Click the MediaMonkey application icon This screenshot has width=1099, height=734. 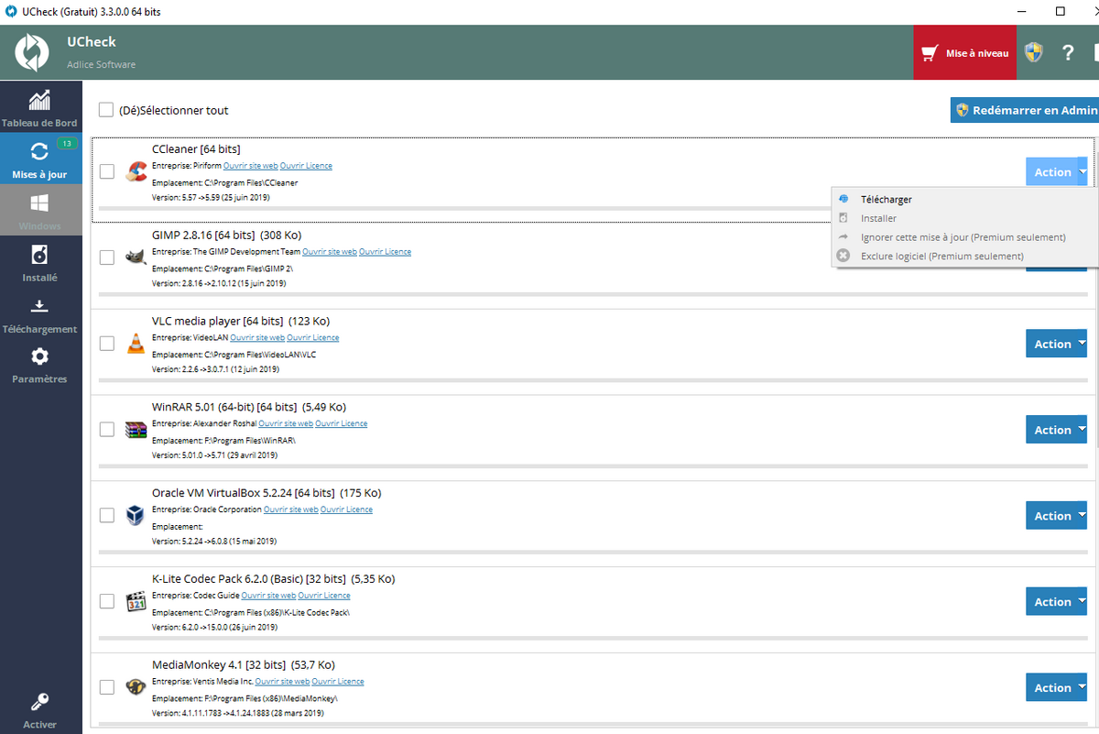click(x=136, y=687)
